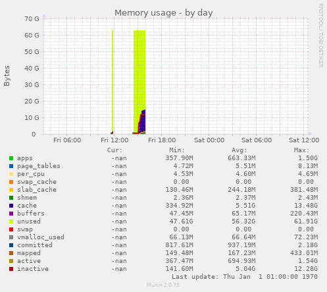Click the unused max value 61.91G
Image resolution: width=327 pixels, height=292 pixels.
(306, 221)
